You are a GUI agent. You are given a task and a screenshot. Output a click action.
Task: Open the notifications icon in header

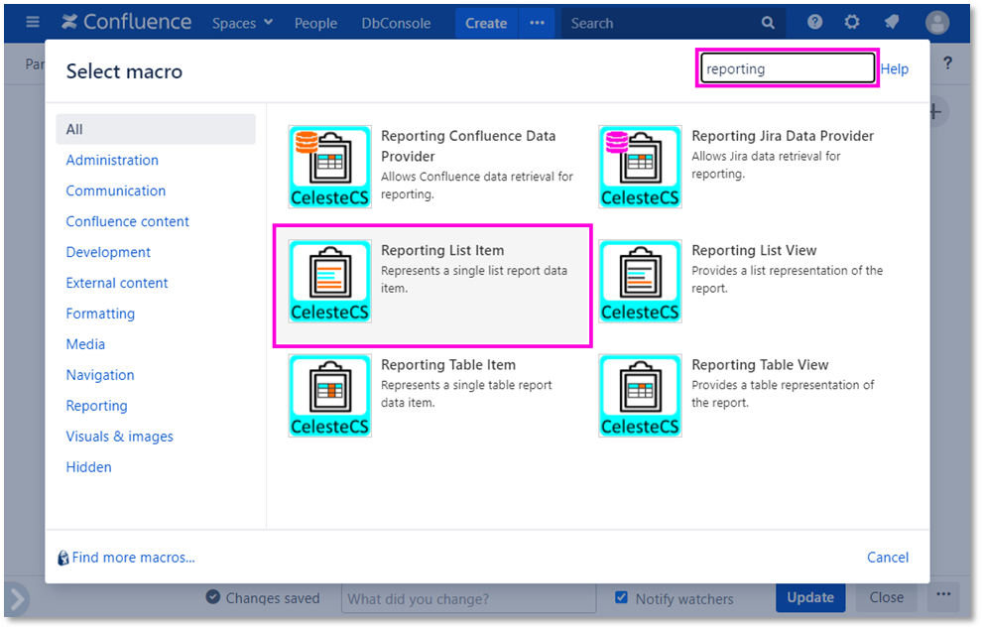[892, 23]
